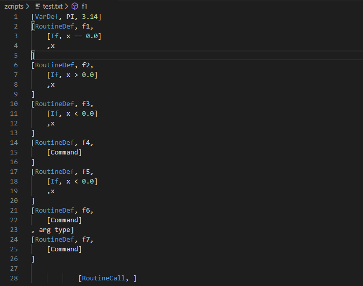Screen dimensions: 363x286
Task: Place cursor on f7 routine name
Action: click(86, 240)
